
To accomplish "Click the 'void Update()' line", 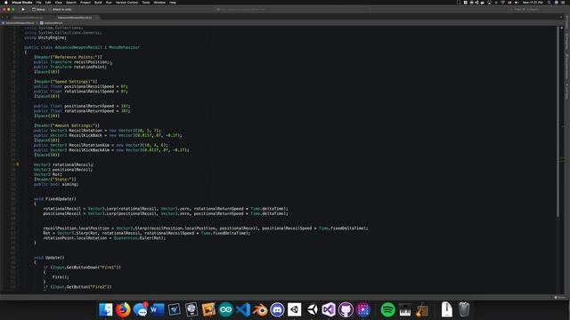I will (x=49, y=258).
